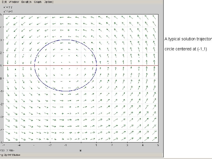The image size is (212, 159).
Task: Open the Edit menu
Action: pyautogui.click(x=4, y=2)
